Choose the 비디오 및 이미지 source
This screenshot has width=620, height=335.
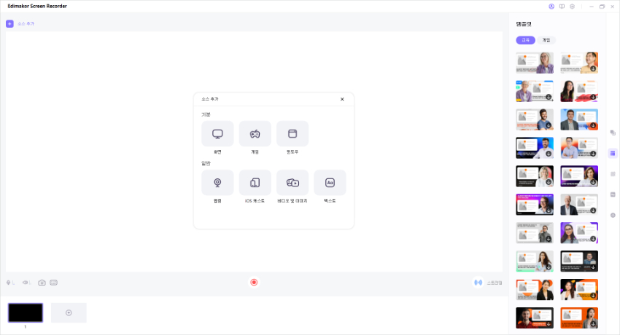point(292,183)
